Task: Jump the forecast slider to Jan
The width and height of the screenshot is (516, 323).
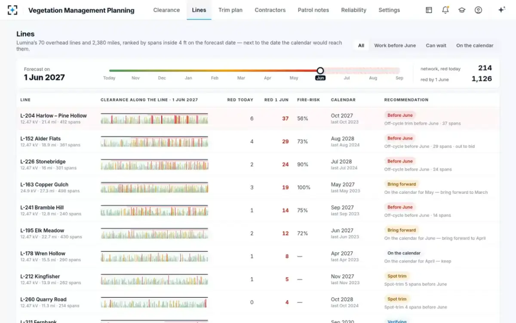Action: pyautogui.click(x=188, y=78)
